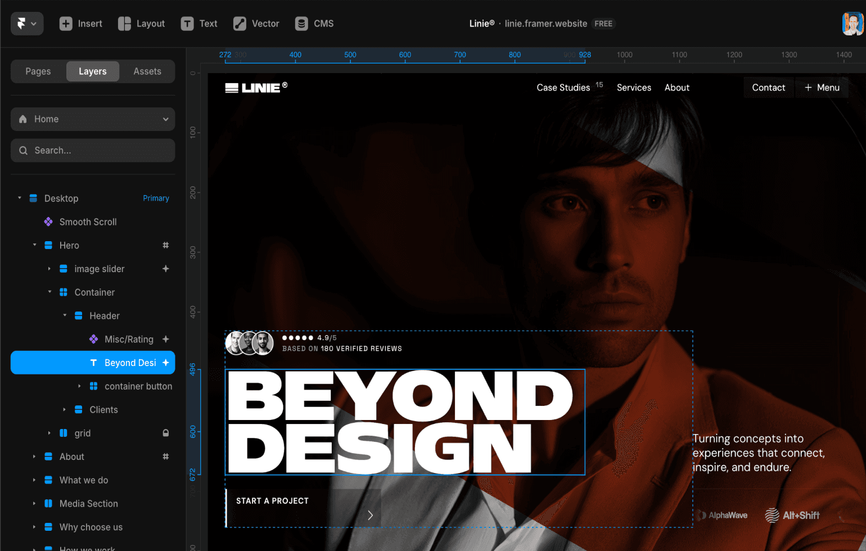Click the hash icon on Hero layer

[x=166, y=246]
